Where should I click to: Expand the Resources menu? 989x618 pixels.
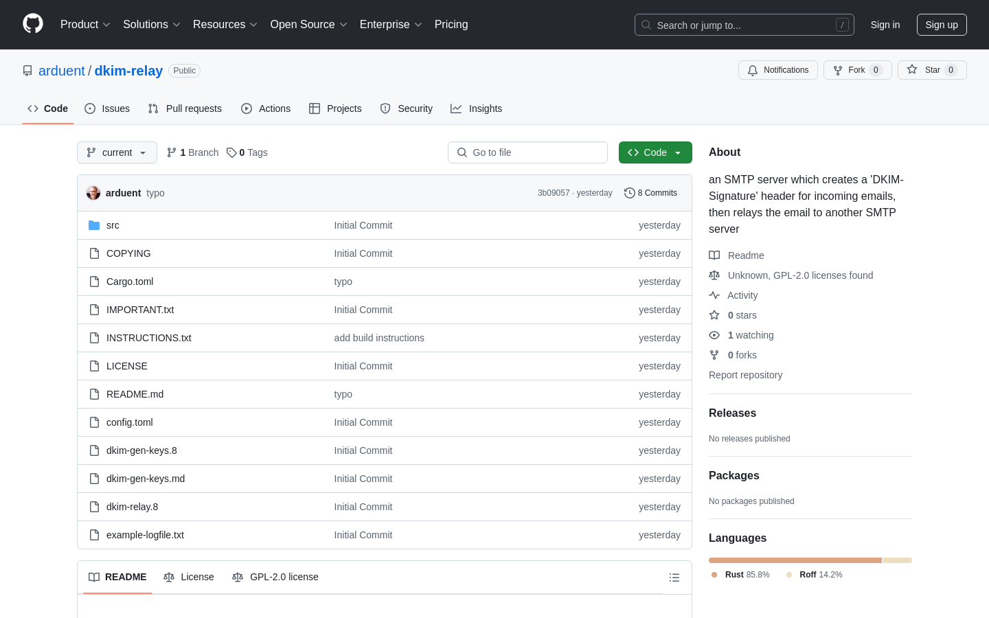pyautogui.click(x=225, y=25)
